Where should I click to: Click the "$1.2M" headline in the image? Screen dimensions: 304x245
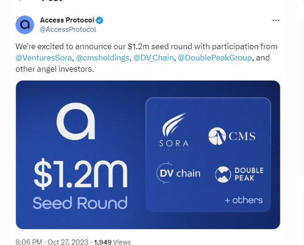pyautogui.click(x=80, y=173)
